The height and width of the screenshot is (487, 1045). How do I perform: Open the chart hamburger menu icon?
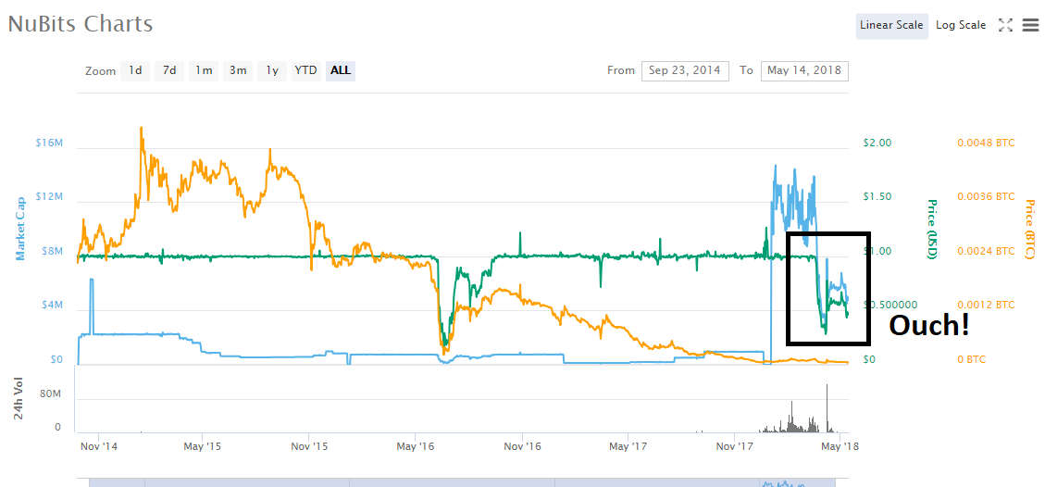click(x=1030, y=25)
